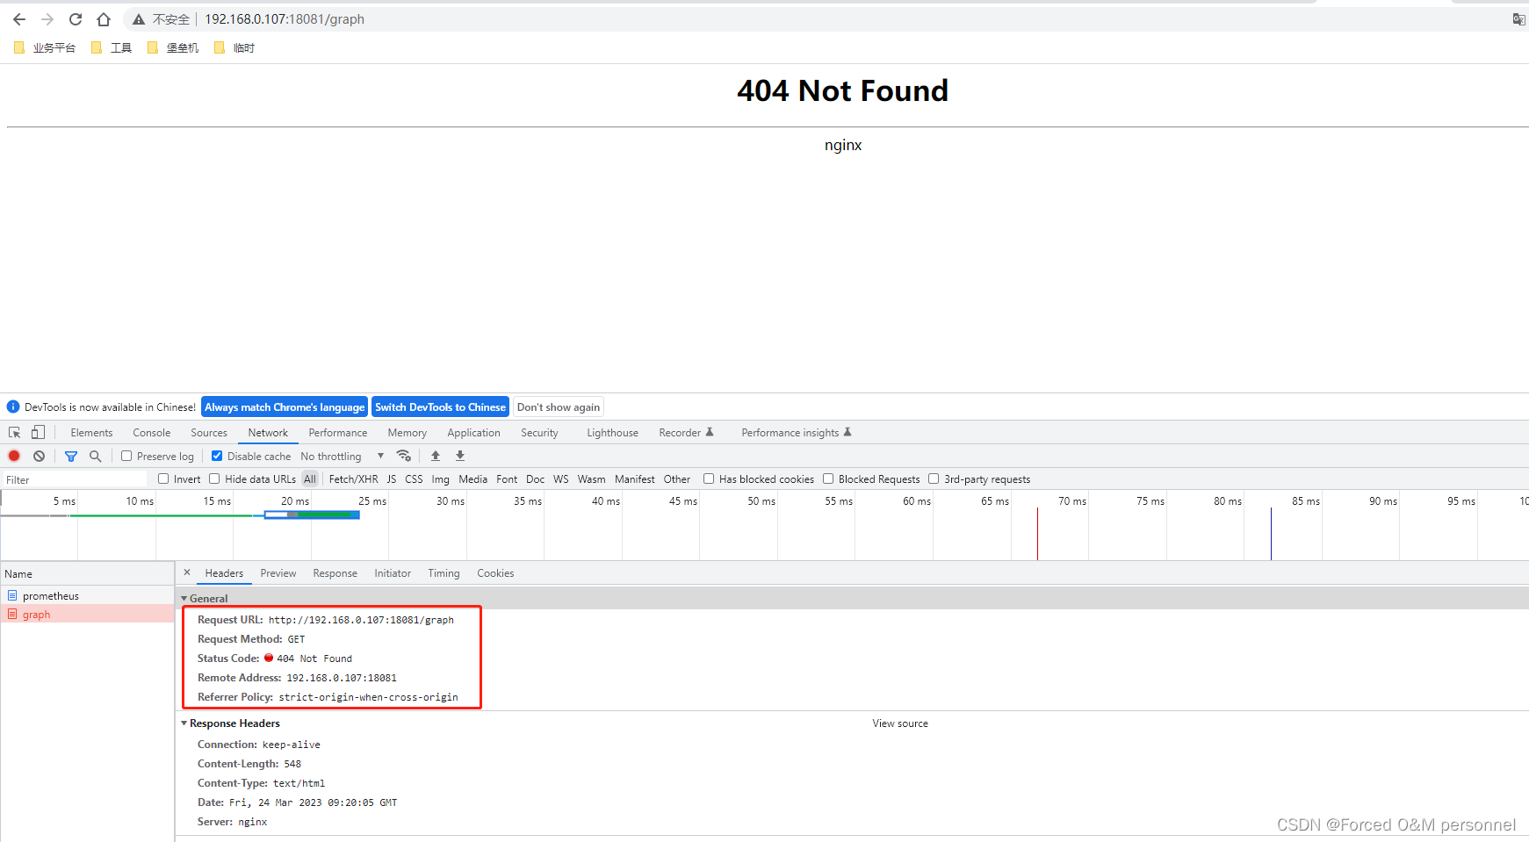Close the request details pane
The image size is (1529, 842).
coord(187,572)
